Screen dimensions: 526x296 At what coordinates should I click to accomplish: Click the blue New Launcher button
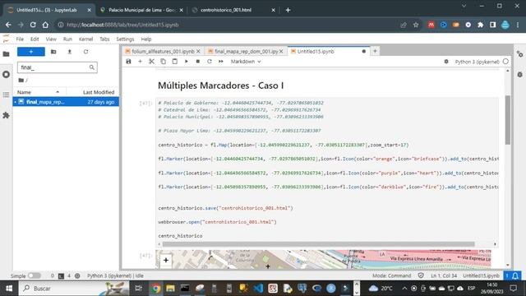[31, 52]
